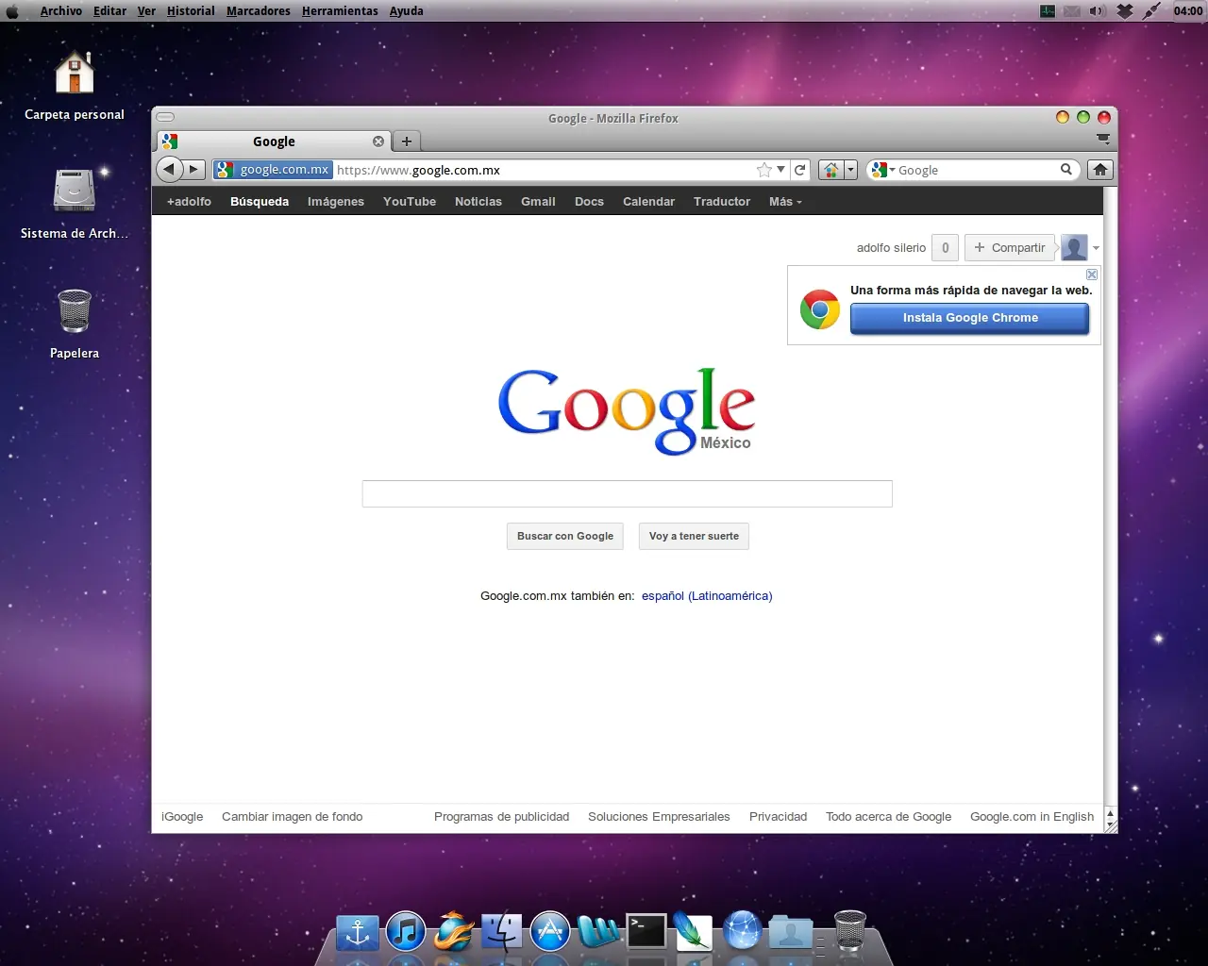Launch Firefox from the dock
The width and height of the screenshot is (1208, 966).
[x=454, y=932]
